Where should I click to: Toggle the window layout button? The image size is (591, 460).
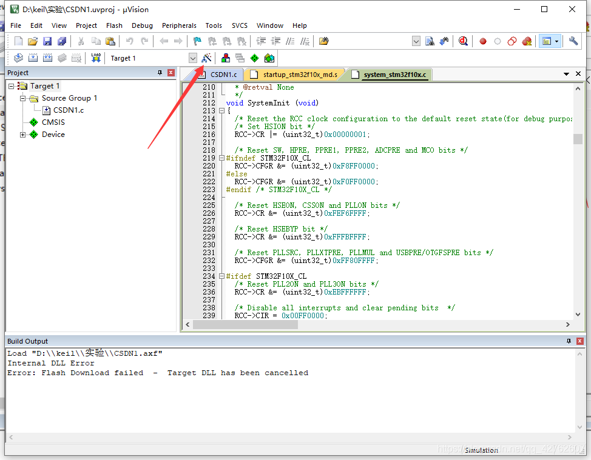(547, 41)
